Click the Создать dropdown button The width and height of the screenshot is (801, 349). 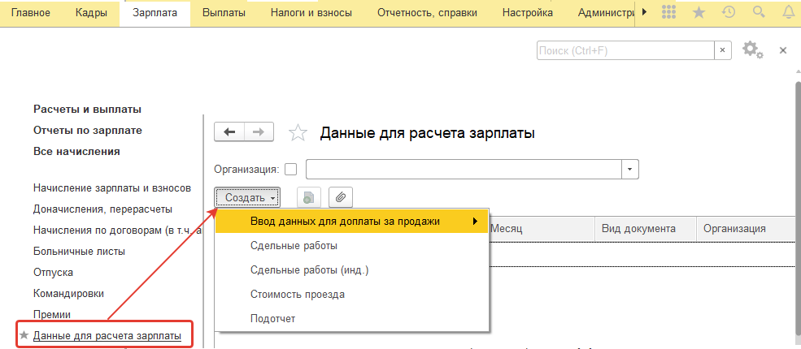click(248, 197)
